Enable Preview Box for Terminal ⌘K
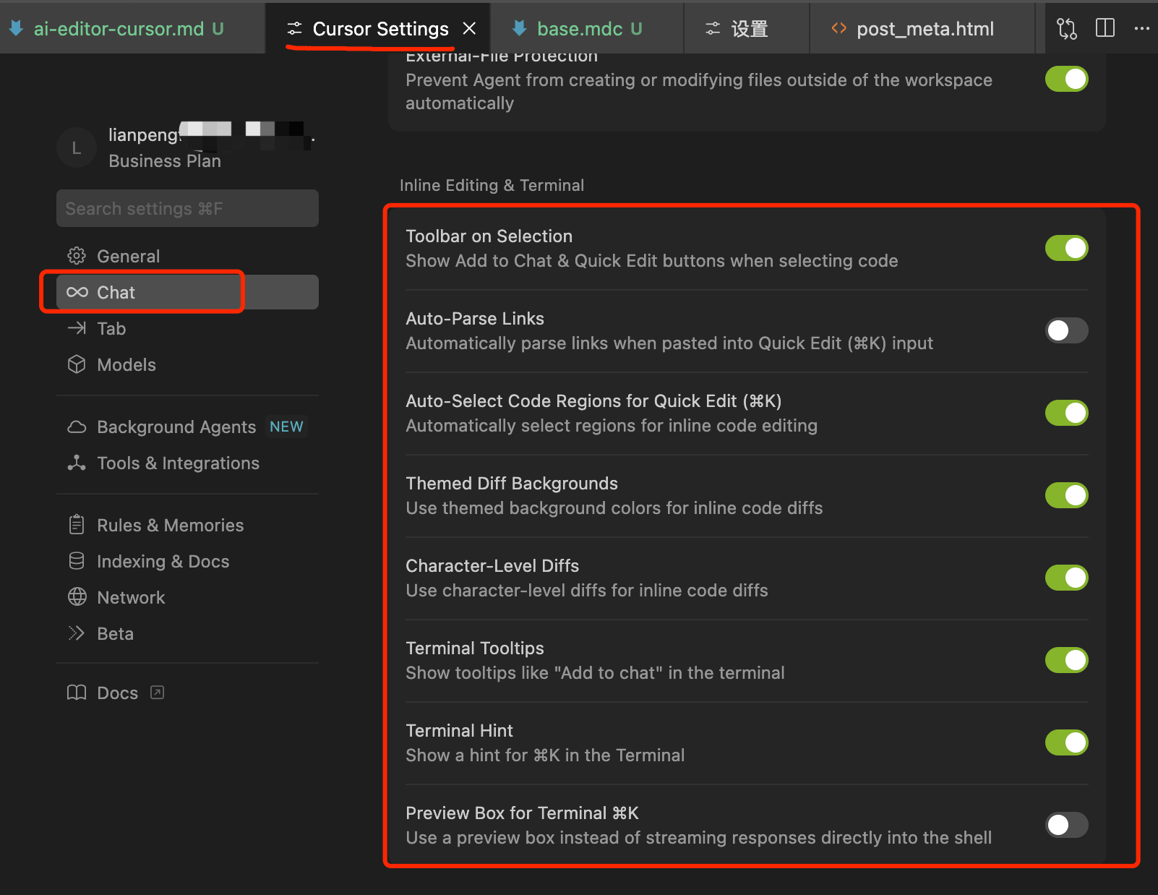This screenshot has width=1158, height=895. click(x=1067, y=825)
